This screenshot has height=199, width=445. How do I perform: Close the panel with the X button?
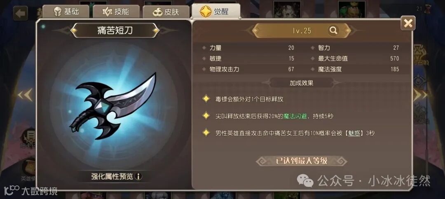(408, 23)
